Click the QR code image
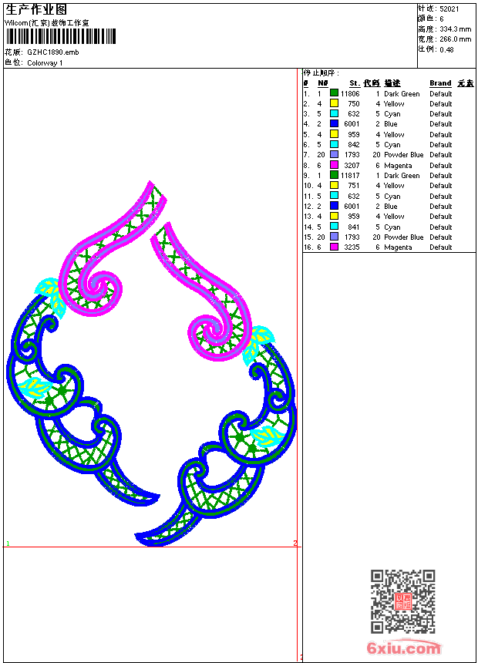478x663 pixels. tap(402, 601)
